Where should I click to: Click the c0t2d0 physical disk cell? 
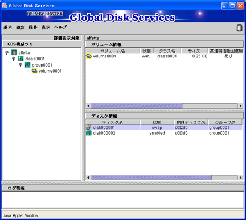coord(181,128)
